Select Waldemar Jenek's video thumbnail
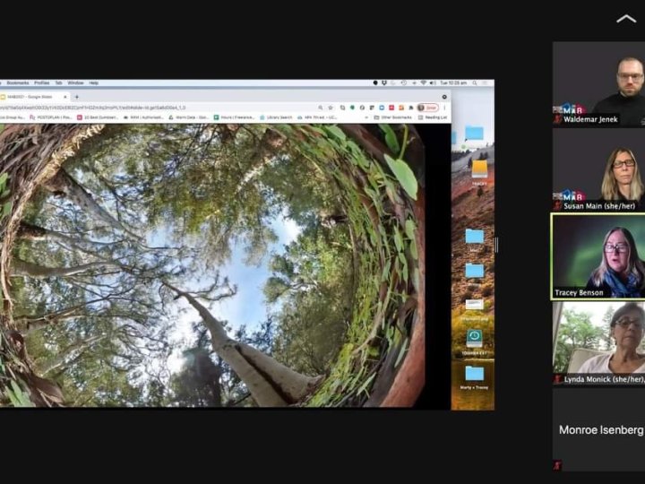 [598, 83]
